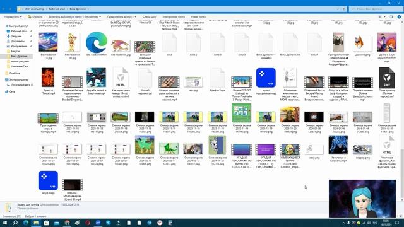Screen dimensions: 404x227
Task: Open Yandex Browser from the taskbar
Action: [x=160, y=223]
